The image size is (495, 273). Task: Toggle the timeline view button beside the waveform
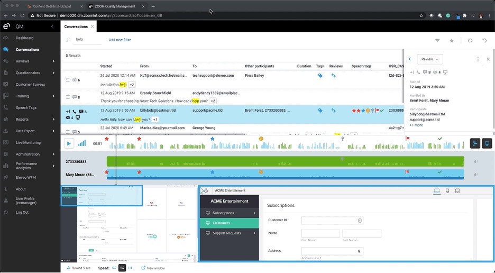pyautogui.click(x=475, y=143)
